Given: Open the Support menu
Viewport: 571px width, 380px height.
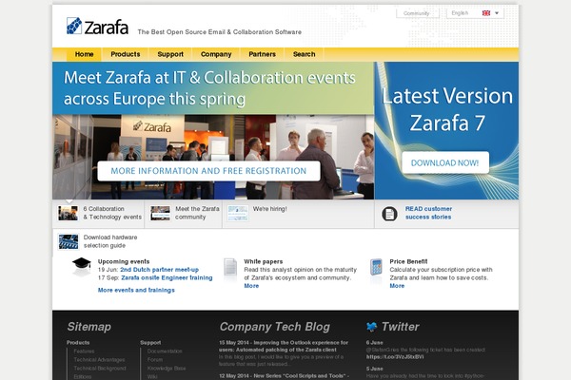Looking at the screenshot, I should [170, 54].
